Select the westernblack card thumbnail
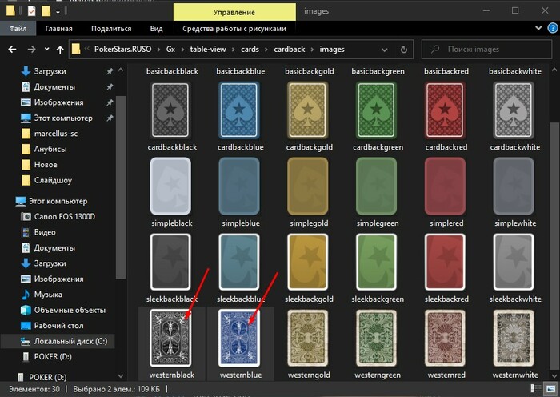This screenshot has width=560, height=397. coord(170,338)
